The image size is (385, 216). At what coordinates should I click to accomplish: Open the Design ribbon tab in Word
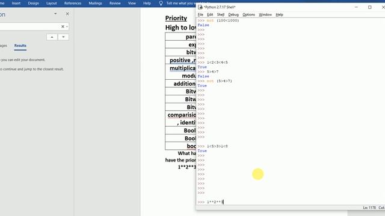[x=34, y=3]
